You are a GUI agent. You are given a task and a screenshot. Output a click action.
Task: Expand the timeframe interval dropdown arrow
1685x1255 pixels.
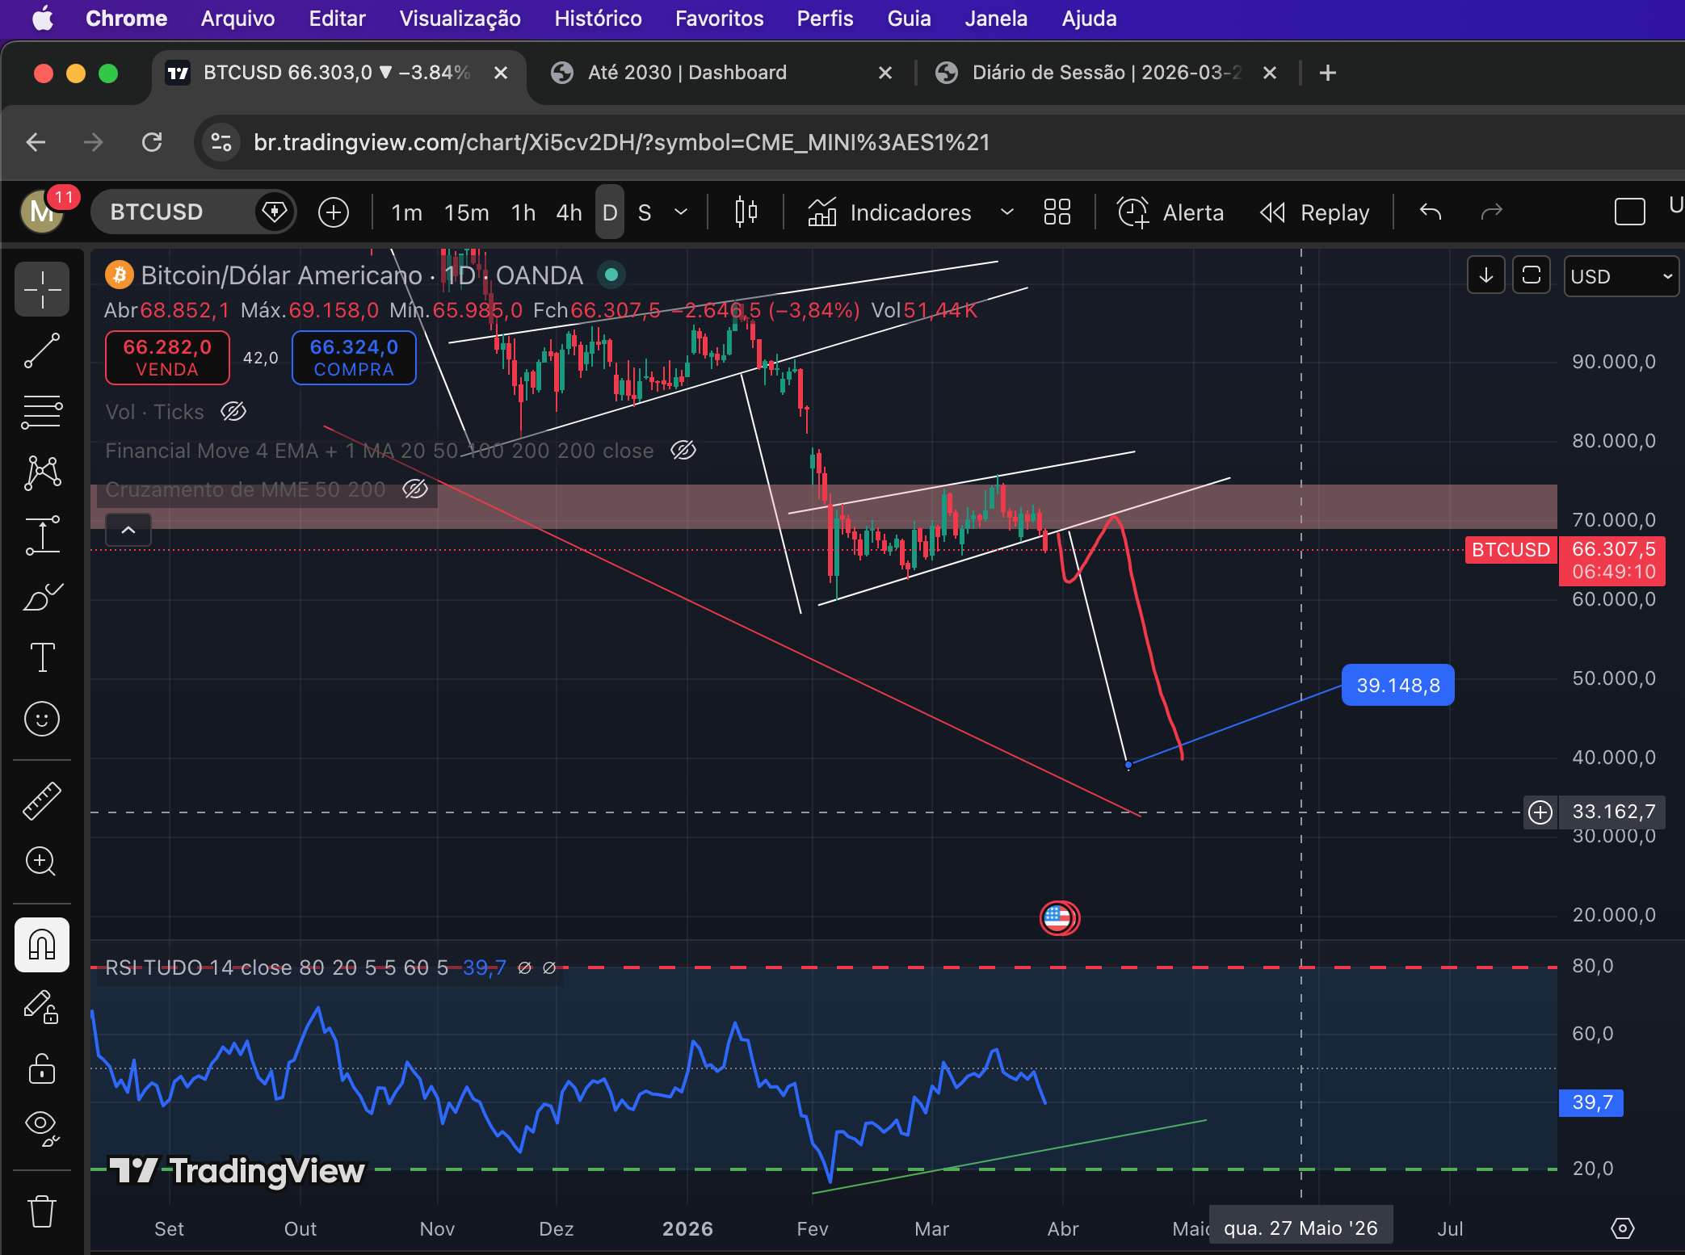coord(681,212)
